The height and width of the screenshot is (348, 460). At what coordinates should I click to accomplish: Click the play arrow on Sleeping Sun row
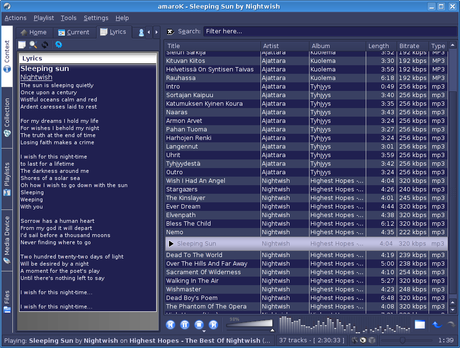171,244
